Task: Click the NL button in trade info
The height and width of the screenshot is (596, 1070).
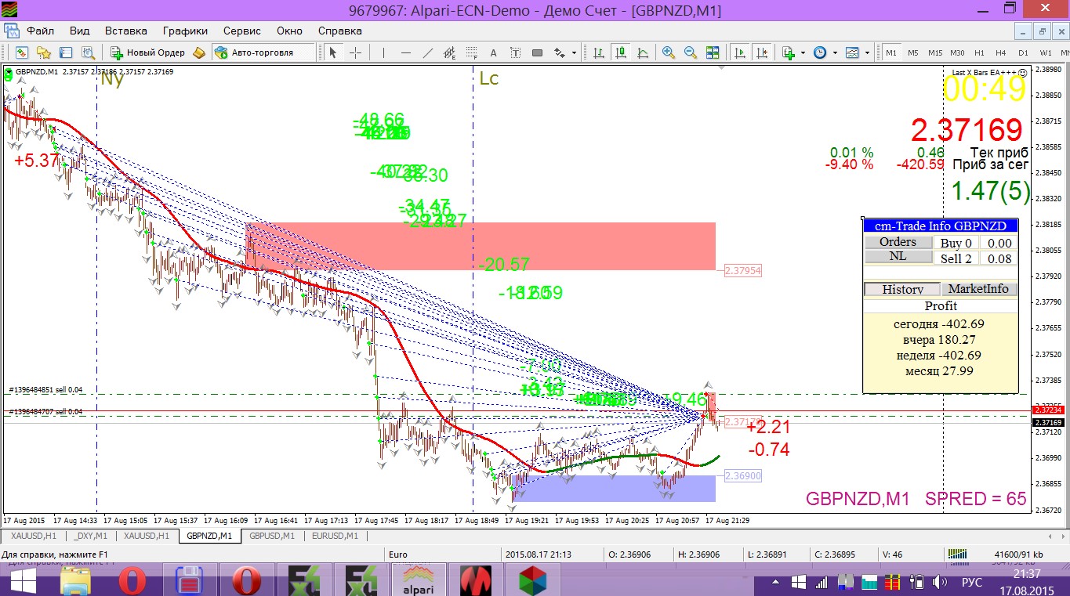Action: tap(898, 256)
